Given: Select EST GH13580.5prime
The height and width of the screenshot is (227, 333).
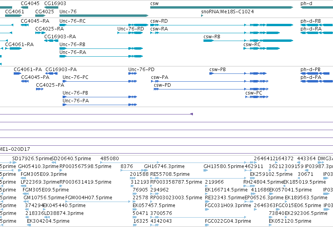Looking at the screenshot, I should (205, 170).
